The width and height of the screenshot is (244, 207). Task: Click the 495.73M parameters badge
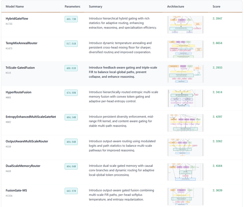(x=71, y=19)
